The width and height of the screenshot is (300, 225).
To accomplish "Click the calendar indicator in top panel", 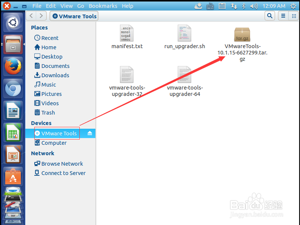I will pyautogui.click(x=222, y=6).
